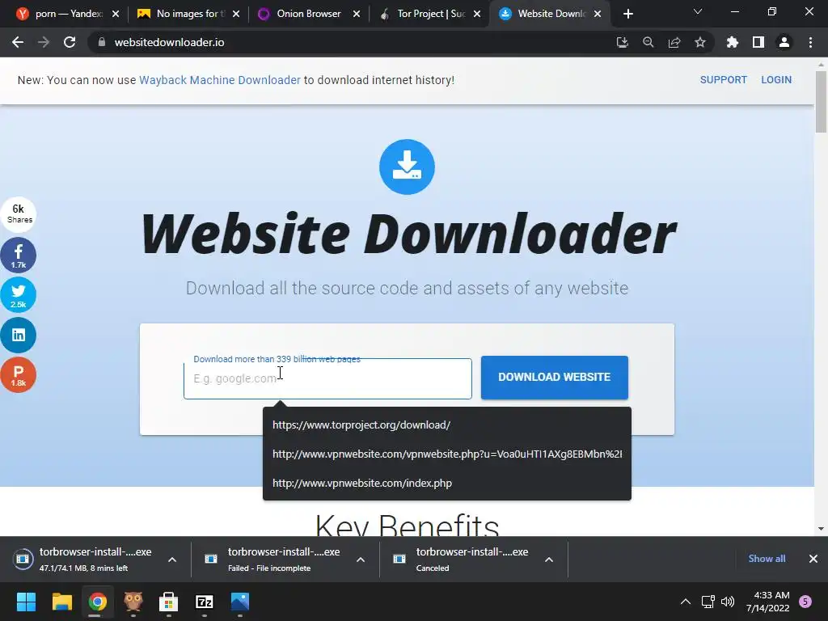The height and width of the screenshot is (621, 828).
Task: Share on Pinterest via sidebar button
Action: tap(19, 375)
